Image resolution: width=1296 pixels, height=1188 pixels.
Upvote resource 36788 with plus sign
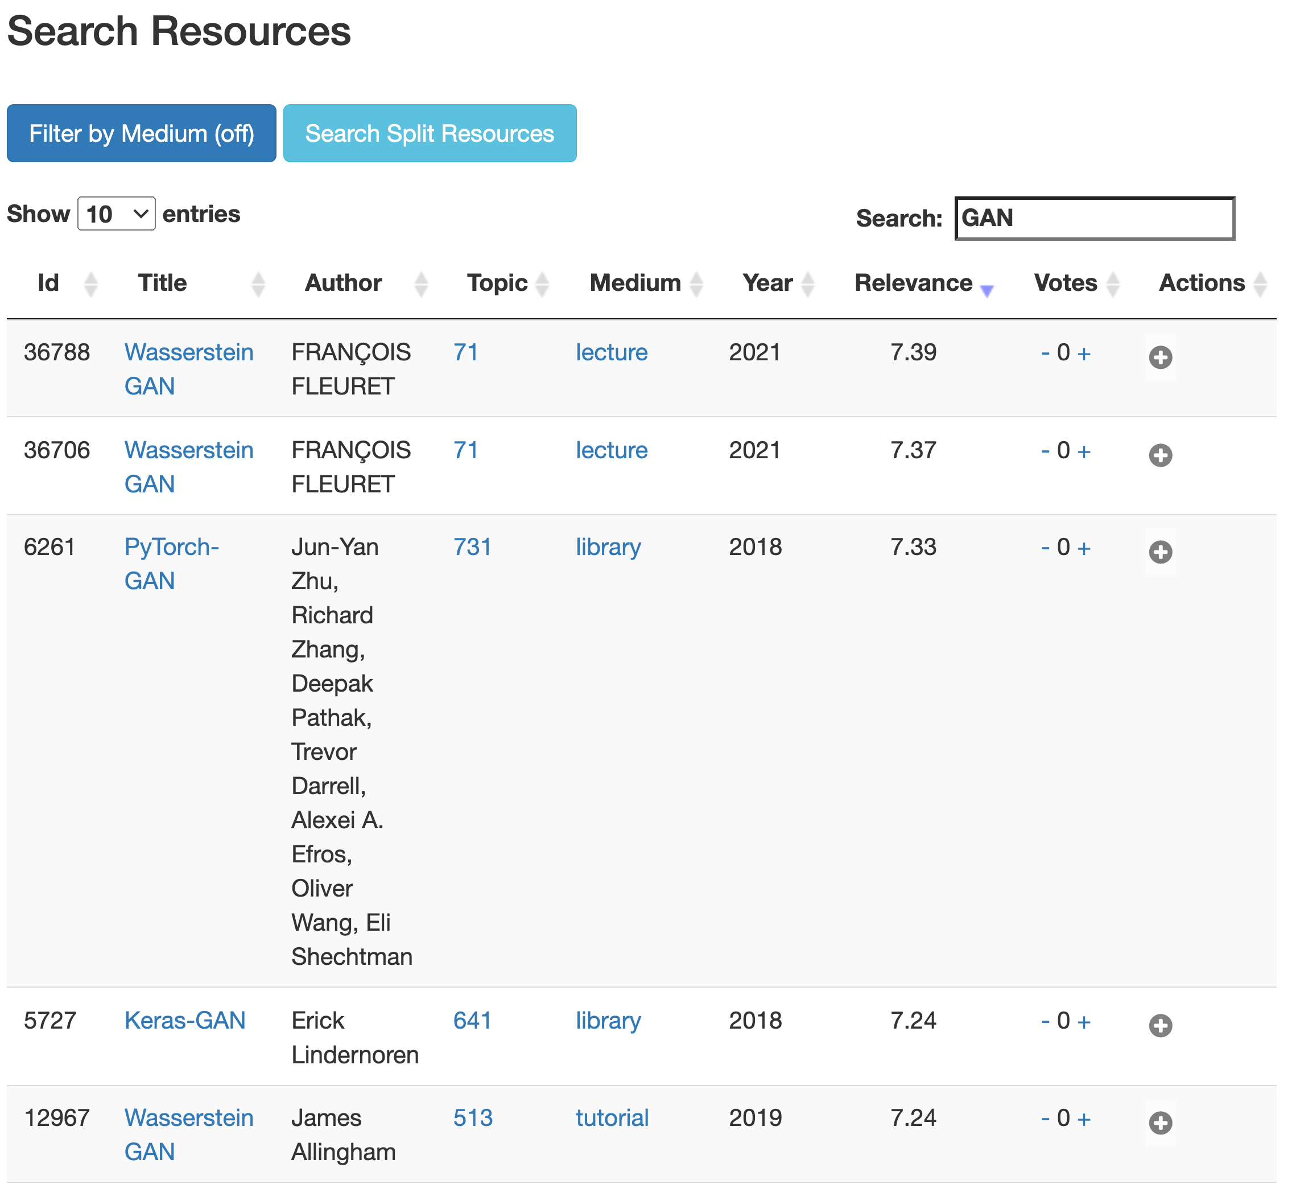point(1084,353)
